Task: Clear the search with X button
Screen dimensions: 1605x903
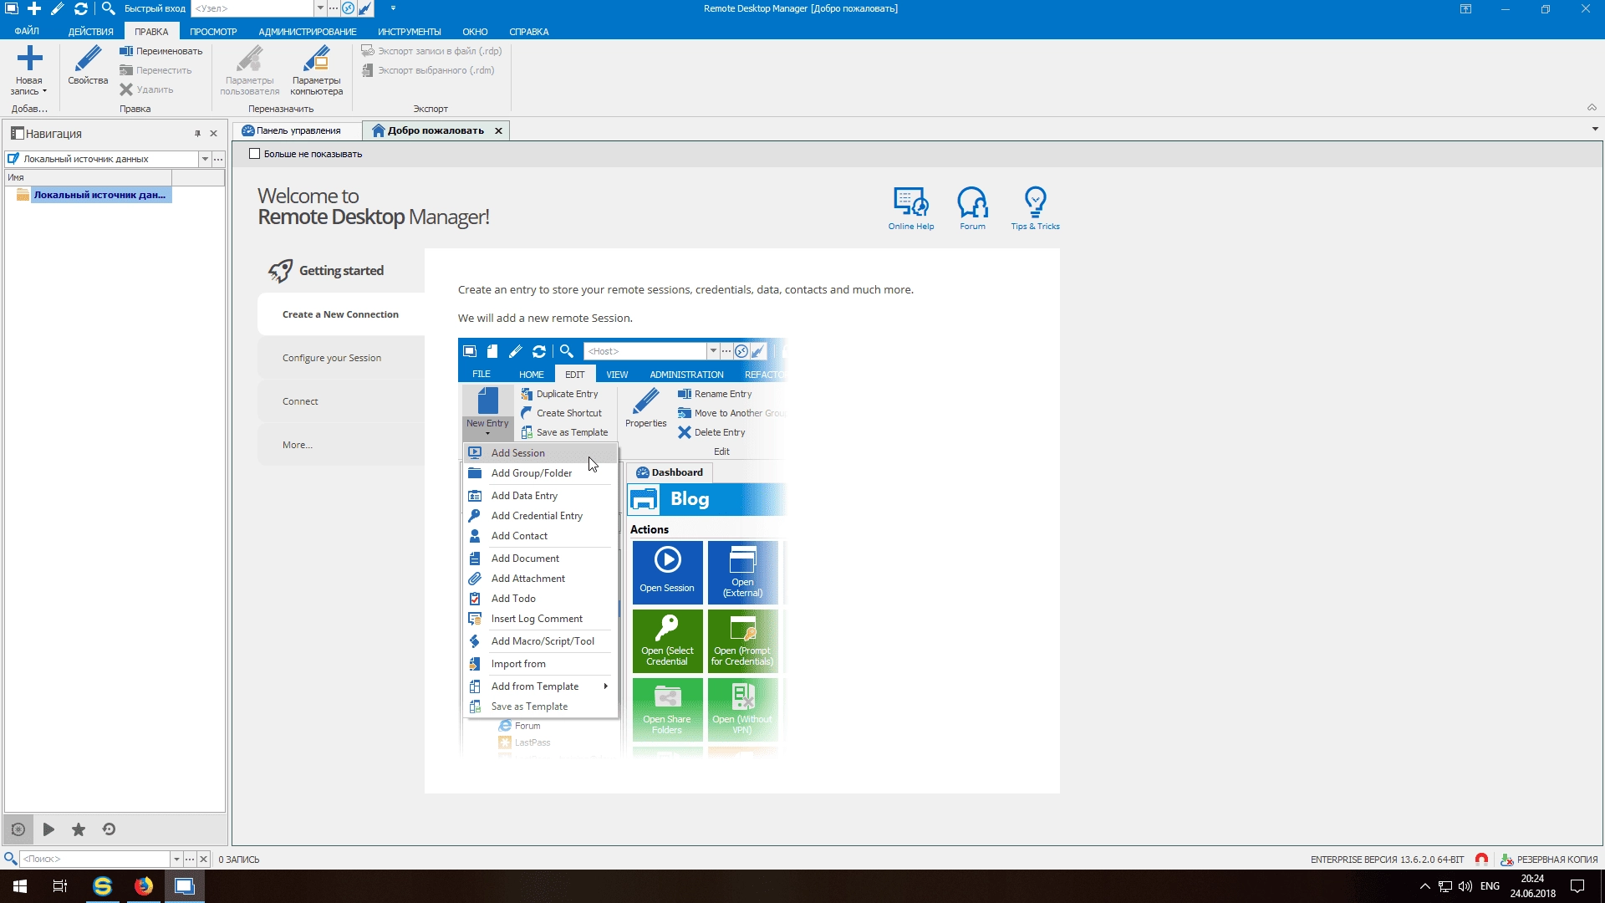Action: (x=203, y=859)
